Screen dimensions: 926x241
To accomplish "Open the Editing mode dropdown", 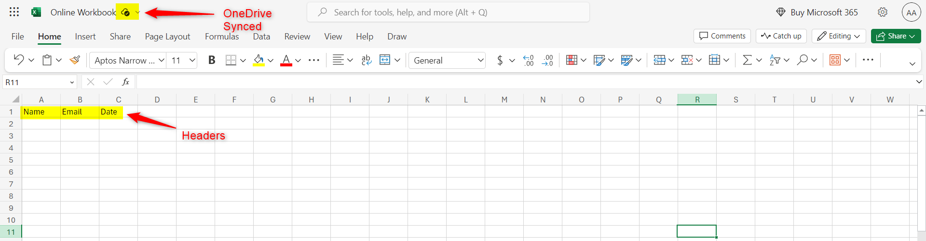I will pyautogui.click(x=839, y=36).
